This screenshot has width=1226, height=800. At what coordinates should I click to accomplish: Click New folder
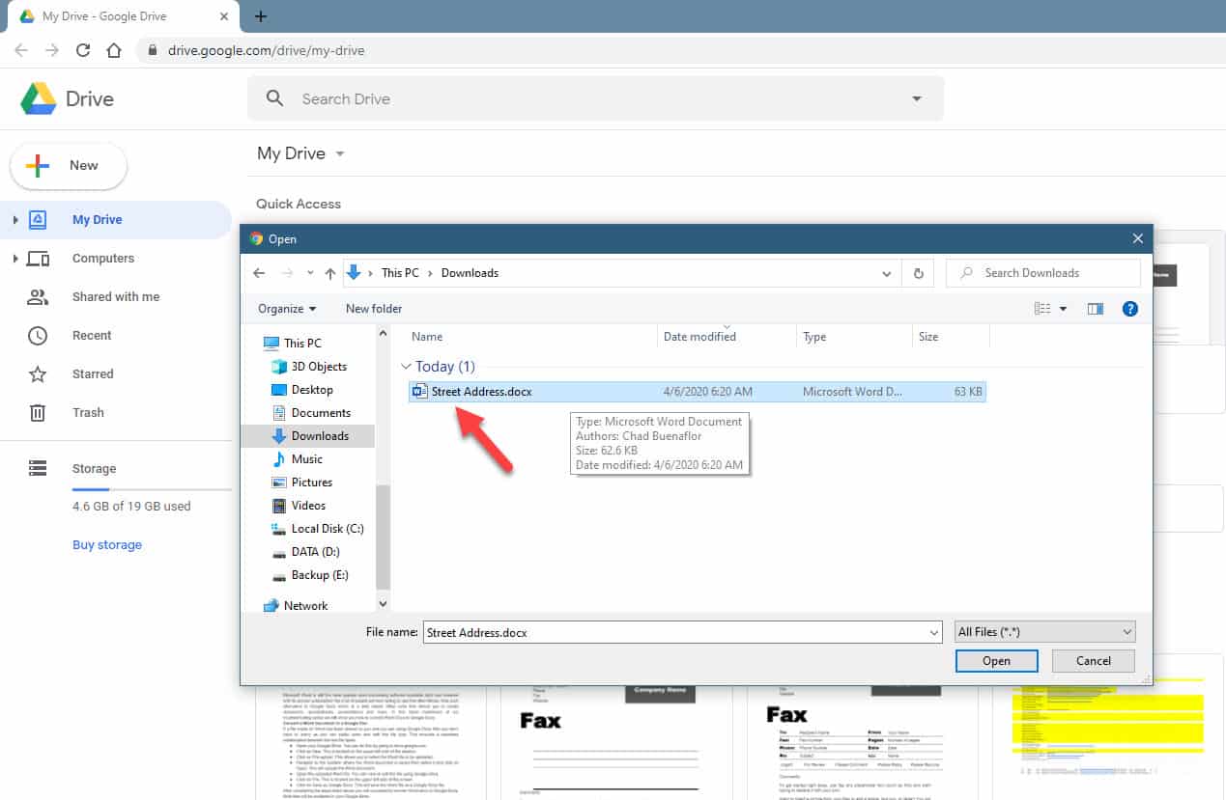[374, 309]
